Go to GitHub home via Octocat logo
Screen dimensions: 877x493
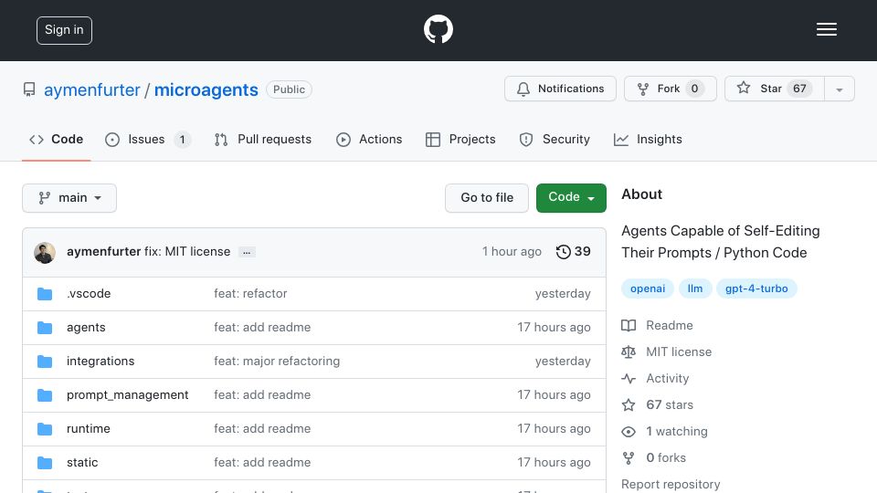tap(438, 29)
